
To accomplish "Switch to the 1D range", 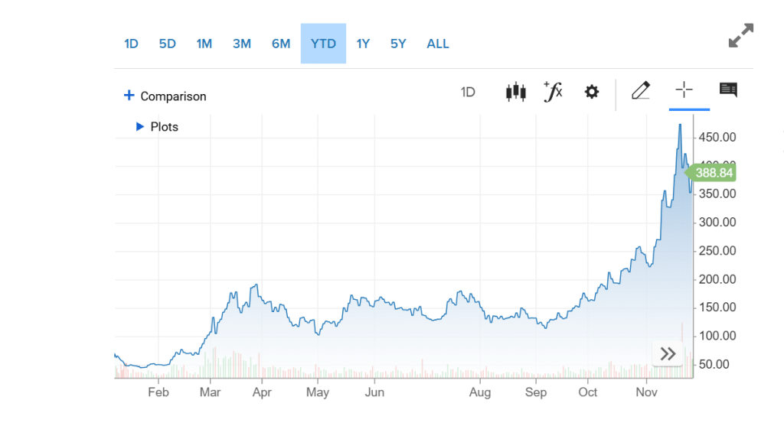I will click(131, 44).
